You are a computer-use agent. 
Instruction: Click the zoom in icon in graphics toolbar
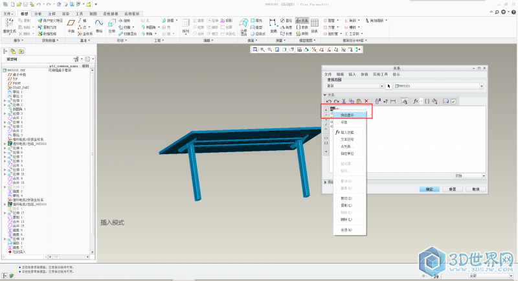click(262, 49)
